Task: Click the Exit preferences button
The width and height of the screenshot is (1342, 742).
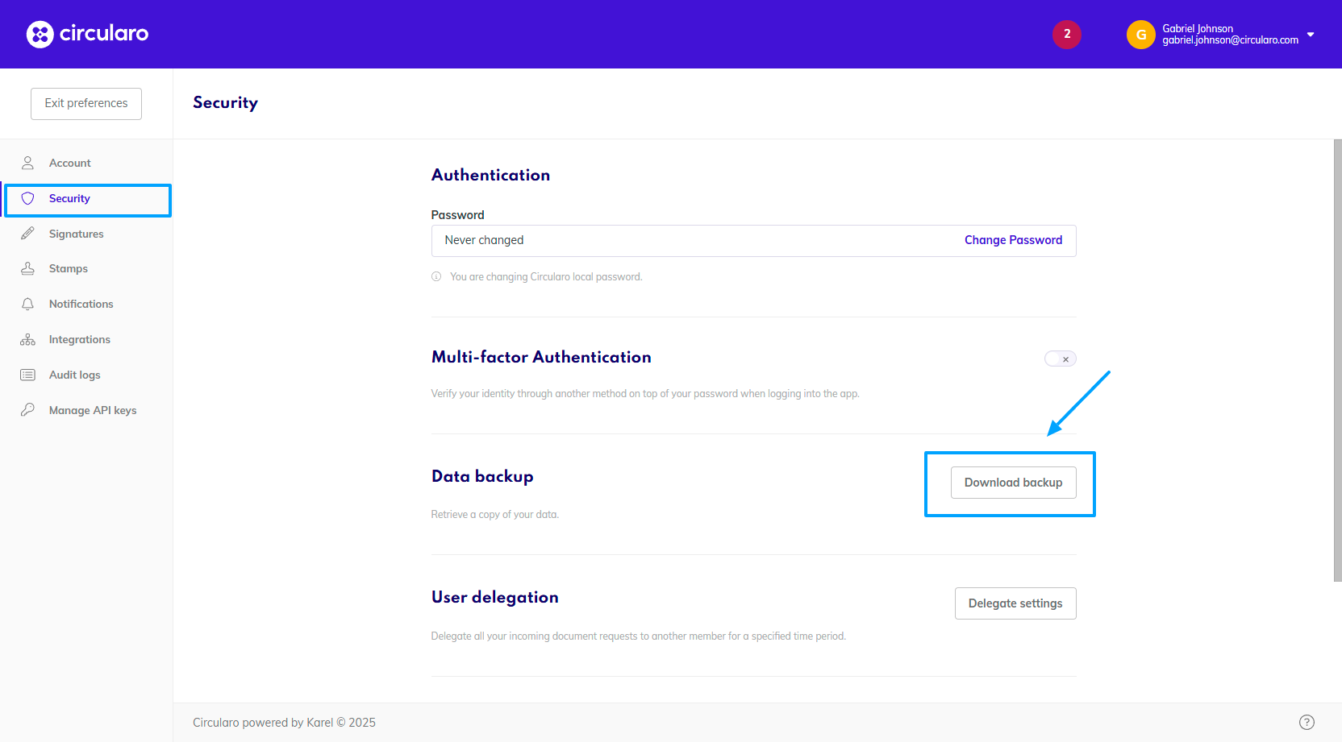Action: pyautogui.click(x=86, y=103)
